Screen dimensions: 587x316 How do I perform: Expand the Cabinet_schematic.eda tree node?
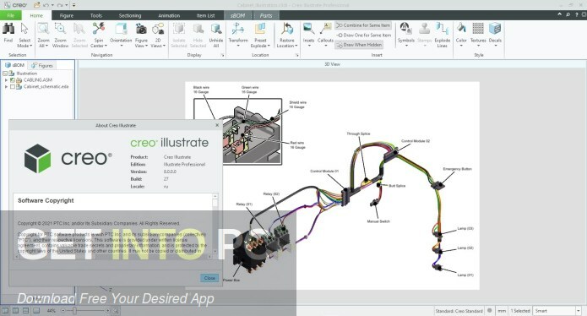click(x=6, y=86)
